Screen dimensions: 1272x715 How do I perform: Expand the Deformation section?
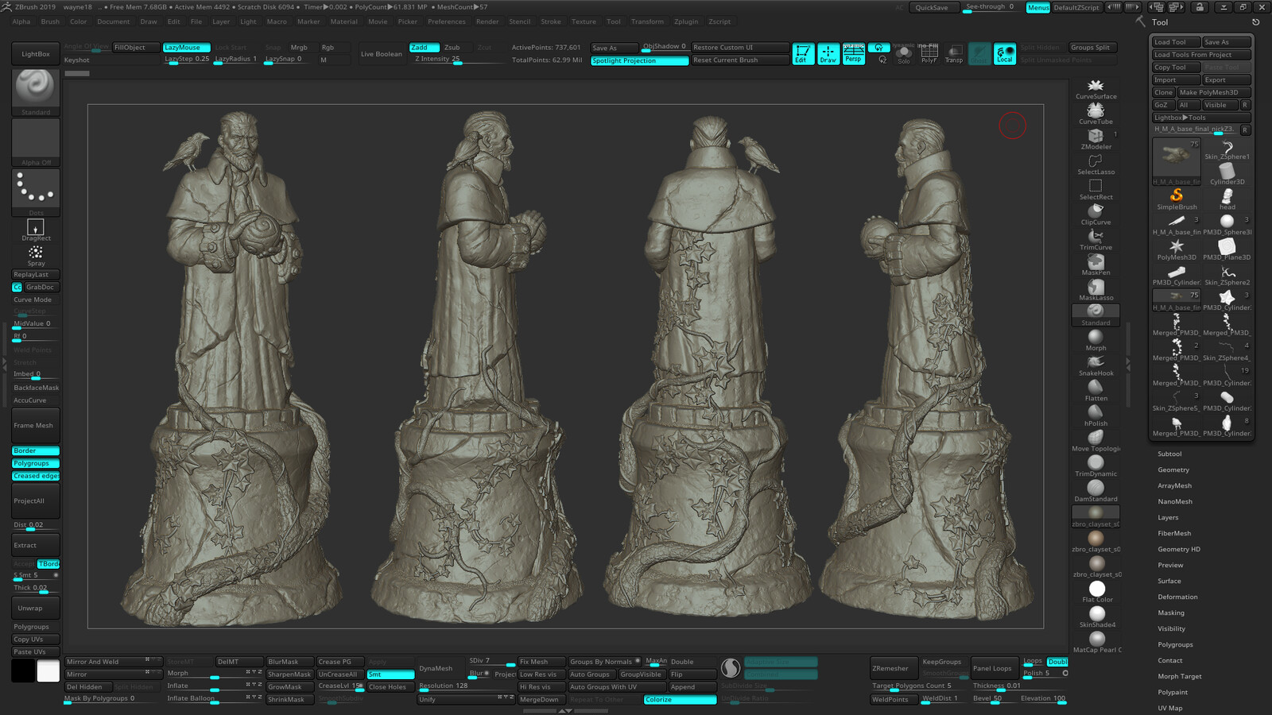click(x=1177, y=597)
